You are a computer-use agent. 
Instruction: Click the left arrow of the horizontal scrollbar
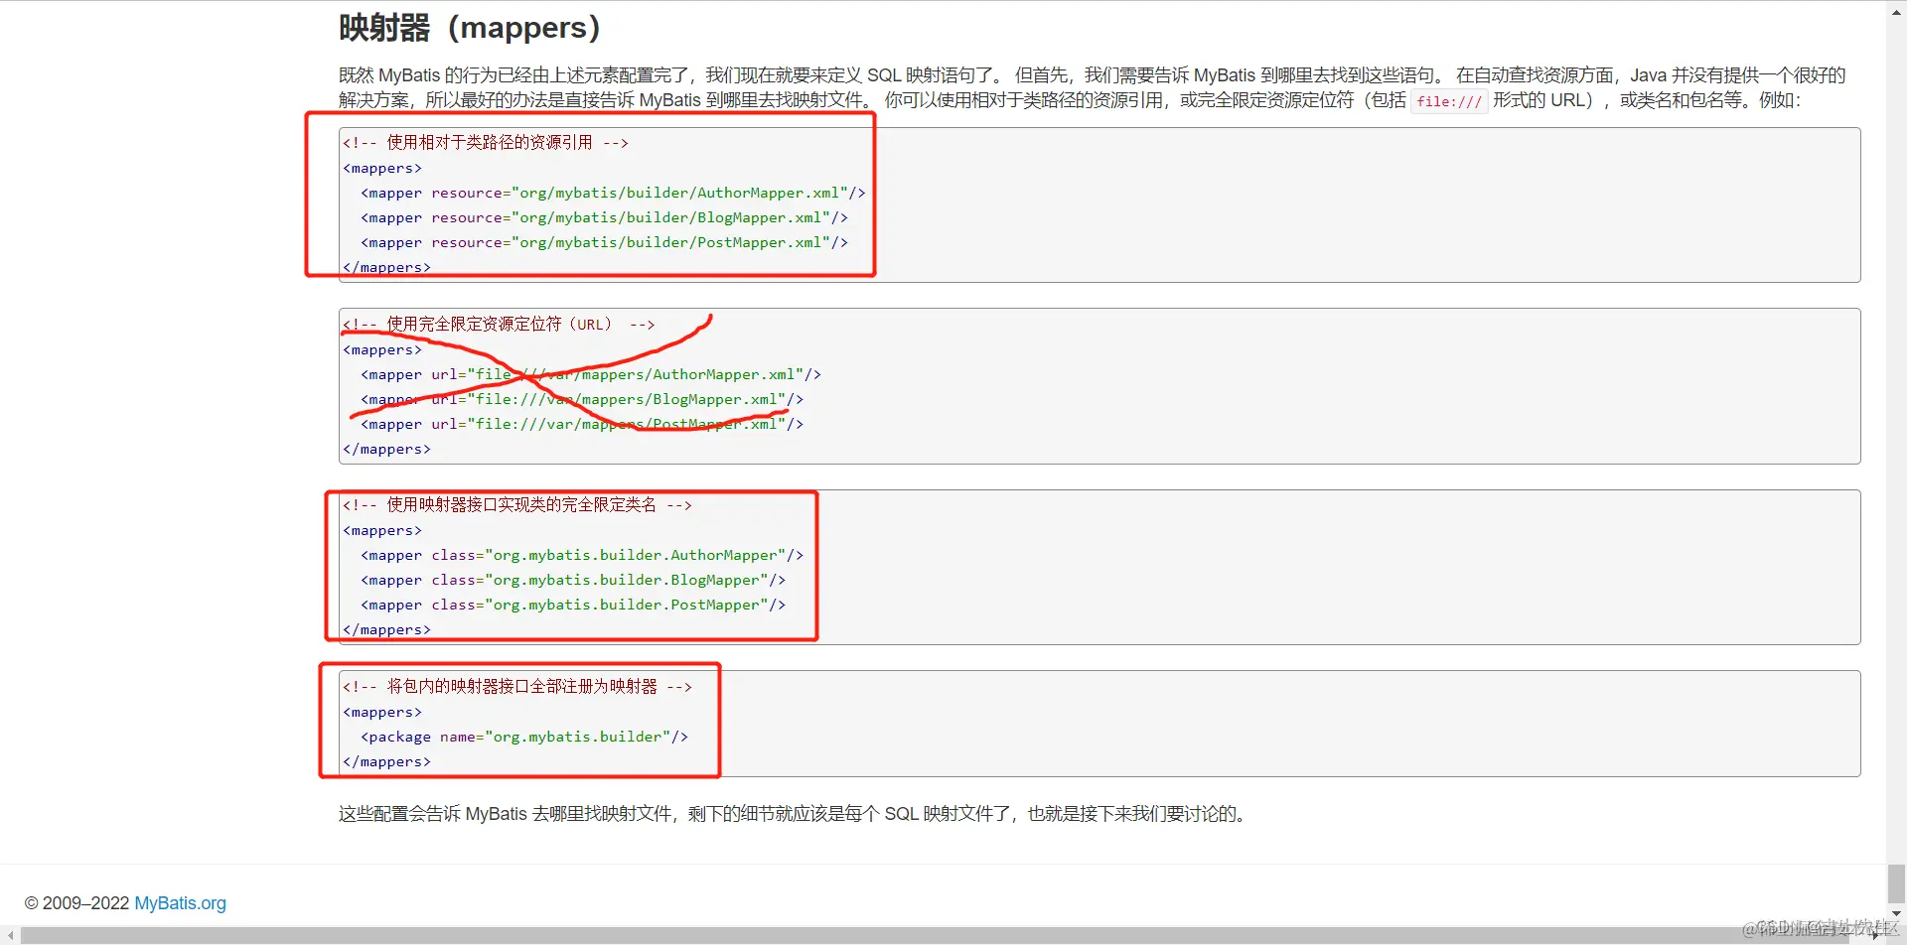click(x=9, y=935)
